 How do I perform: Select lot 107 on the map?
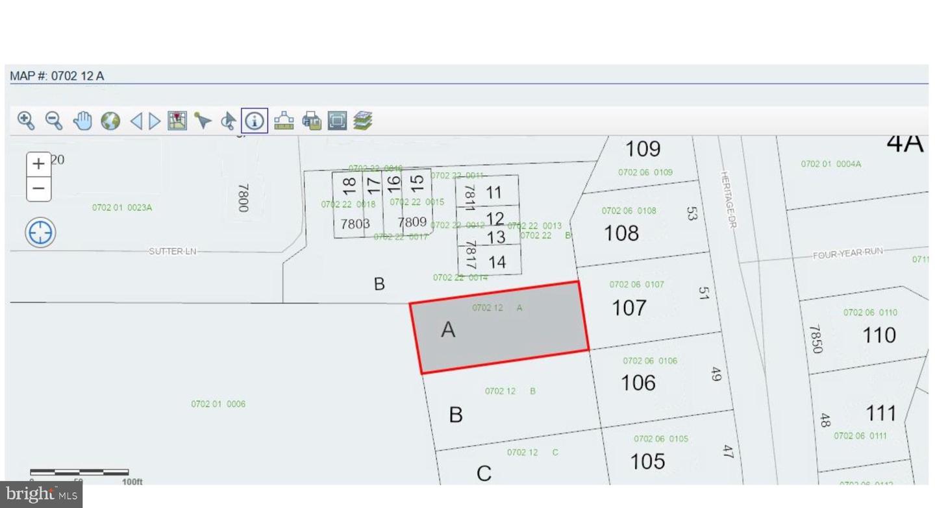pyautogui.click(x=629, y=308)
